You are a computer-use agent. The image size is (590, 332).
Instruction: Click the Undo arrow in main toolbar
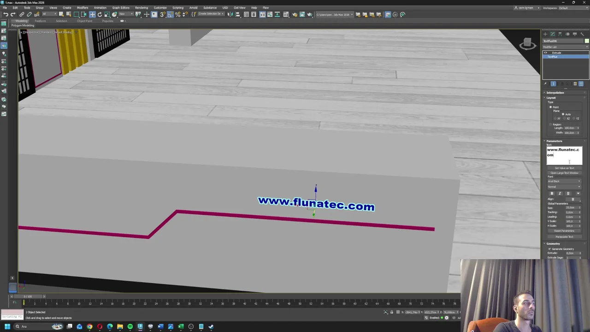(x=6, y=14)
